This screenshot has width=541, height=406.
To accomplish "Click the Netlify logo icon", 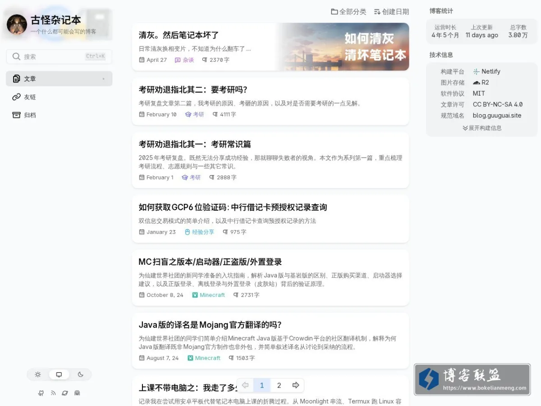I will pos(476,71).
